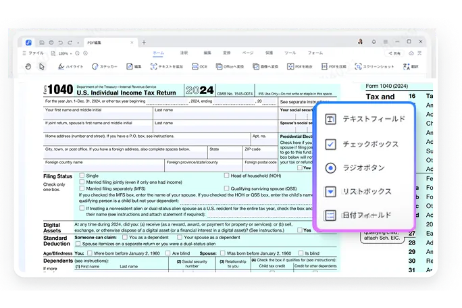
Task: Click the cloud upload icon
Action: (411, 53)
